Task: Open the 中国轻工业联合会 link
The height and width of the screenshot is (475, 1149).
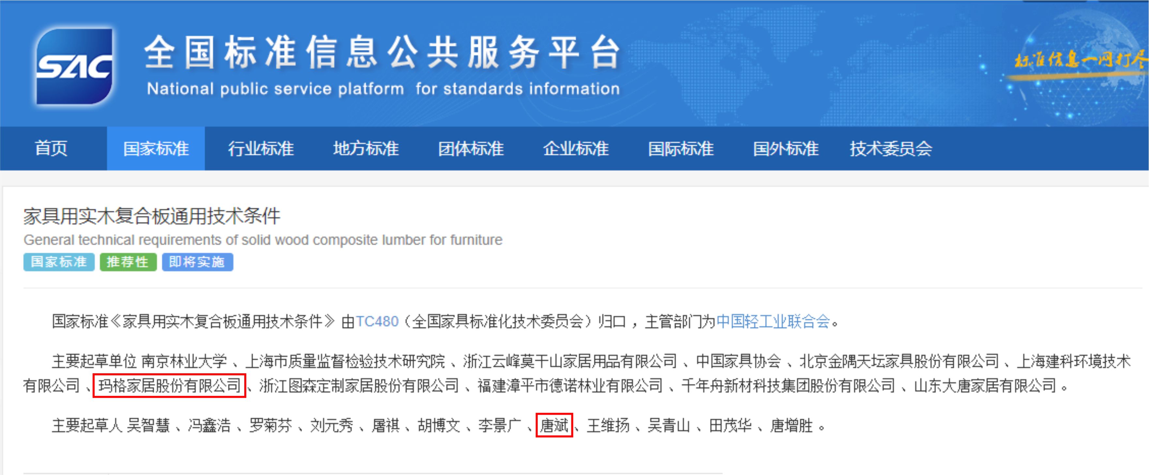Action: point(773,321)
